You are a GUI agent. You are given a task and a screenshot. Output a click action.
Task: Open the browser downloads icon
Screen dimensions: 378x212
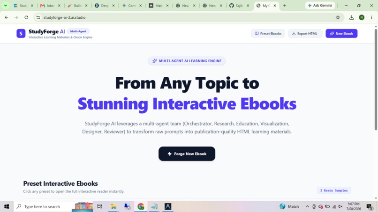pos(351,17)
